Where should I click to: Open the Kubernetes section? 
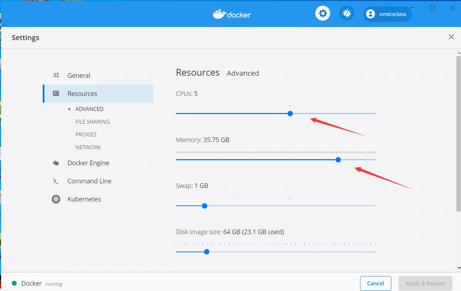(x=98, y=199)
